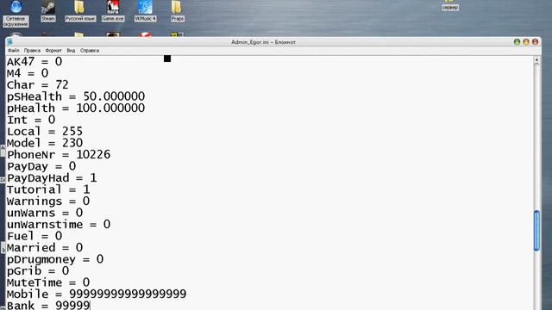The height and width of the screenshot is (310, 552).
Task: Click the scrollbar up arrow
Action: [536, 60]
